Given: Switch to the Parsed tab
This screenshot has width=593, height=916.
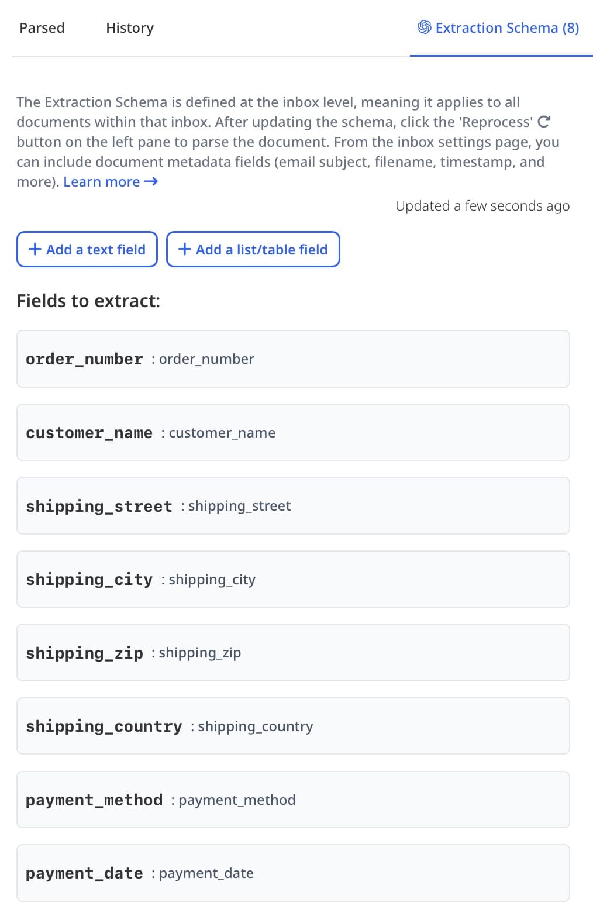Looking at the screenshot, I should pyautogui.click(x=42, y=28).
